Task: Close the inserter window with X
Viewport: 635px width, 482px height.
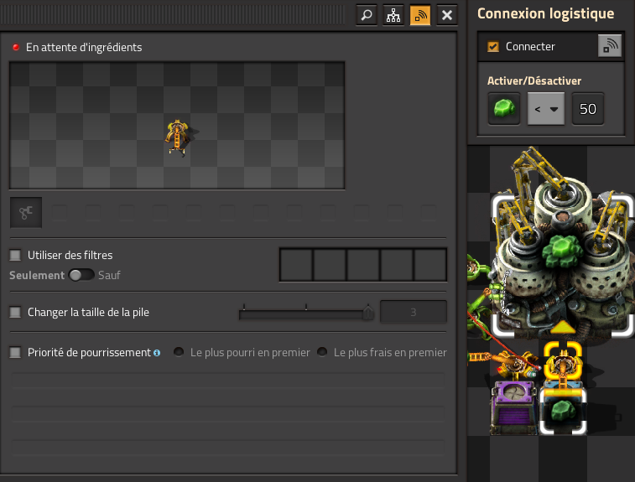Action: [x=447, y=15]
